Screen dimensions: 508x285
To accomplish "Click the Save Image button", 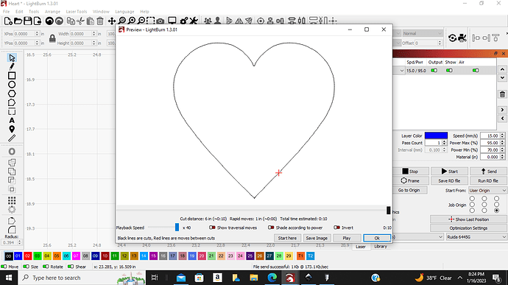I will (317, 238).
